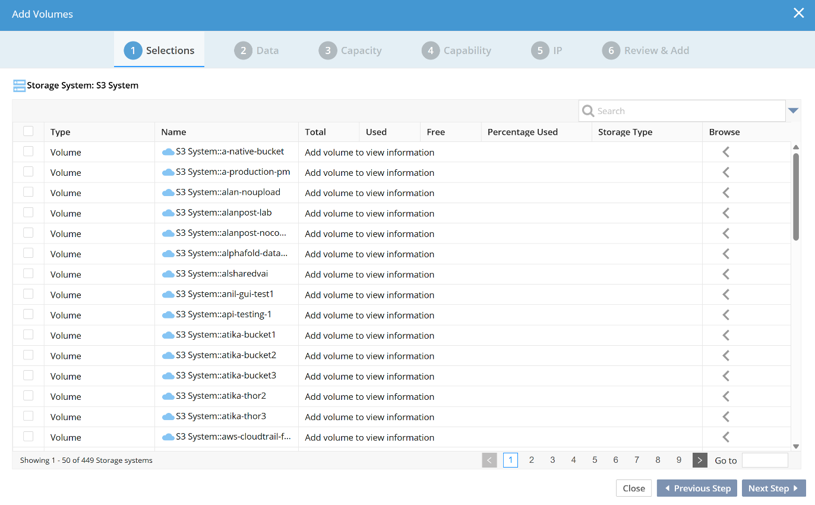Browse the atika-bucket2 volume
Image resolution: width=815 pixels, height=505 pixels.
point(725,356)
